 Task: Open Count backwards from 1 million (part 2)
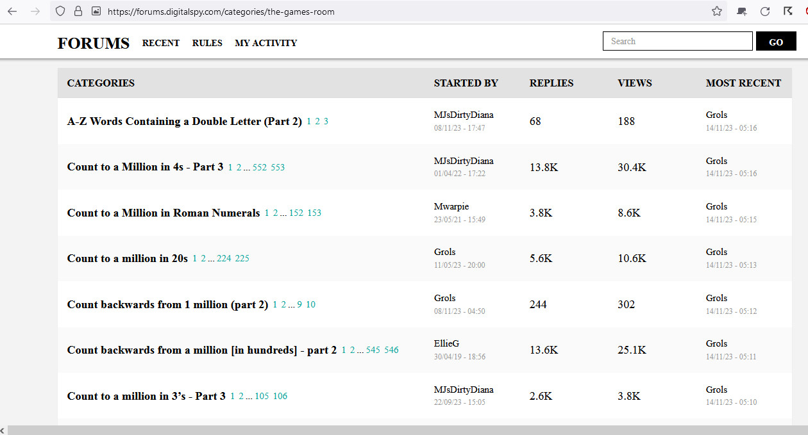click(x=167, y=304)
